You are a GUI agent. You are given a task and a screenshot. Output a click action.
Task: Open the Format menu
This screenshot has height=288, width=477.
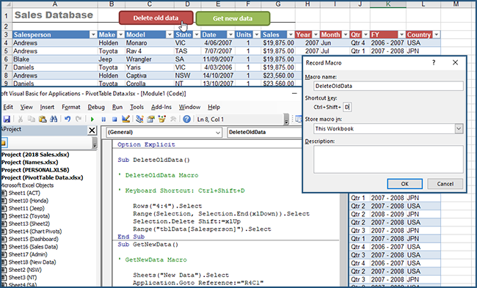(71, 107)
